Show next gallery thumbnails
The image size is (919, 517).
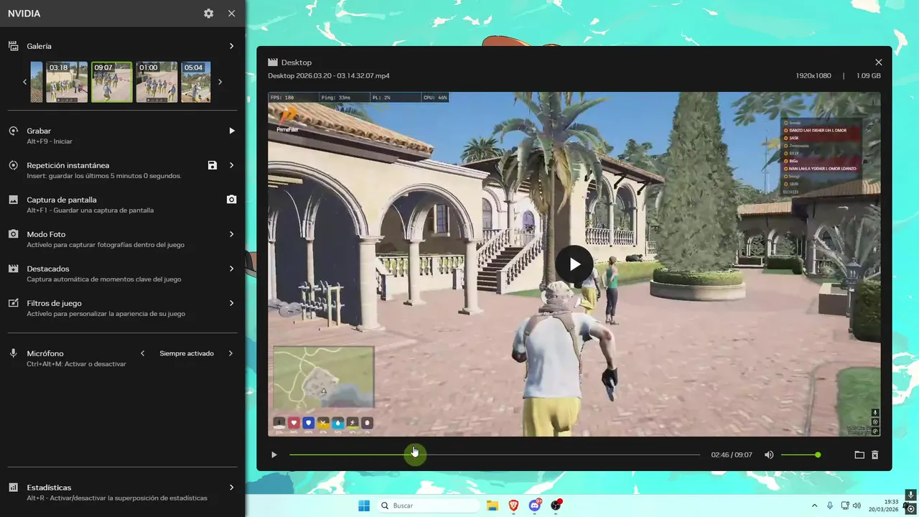coord(220,82)
